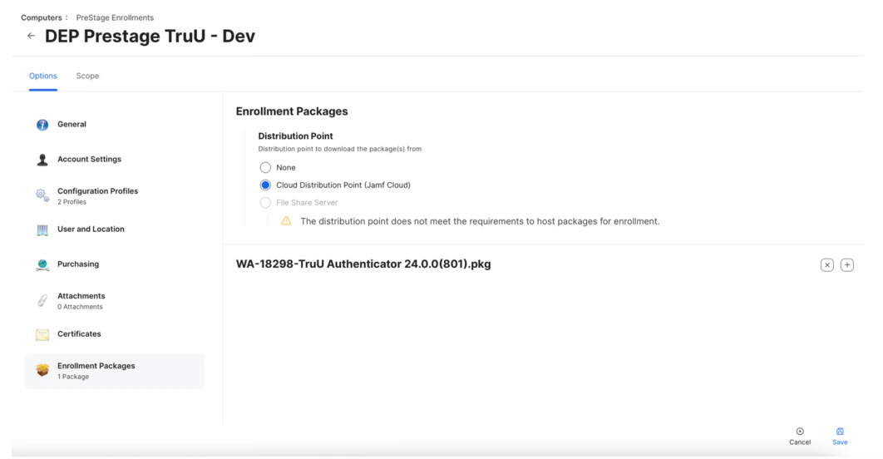This screenshot has height=459, width=883.
Task: Open the Purchasing section
Action: [x=115, y=264]
